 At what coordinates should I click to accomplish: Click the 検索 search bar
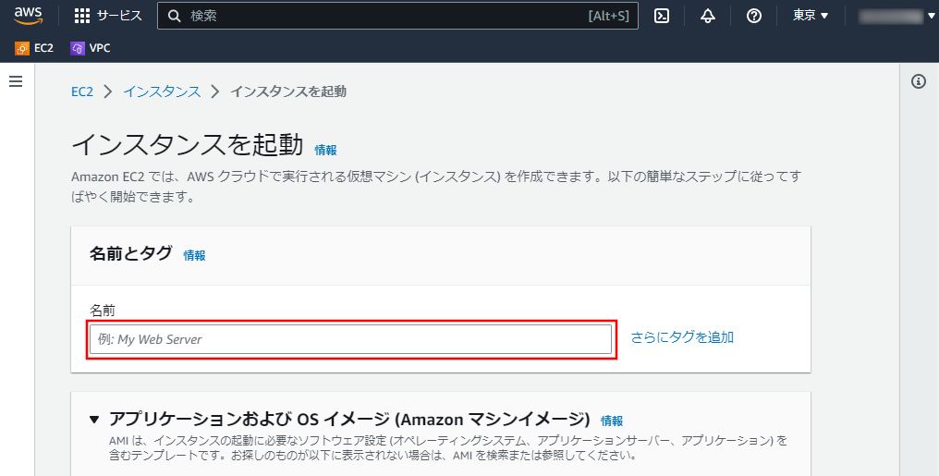tap(397, 16)
